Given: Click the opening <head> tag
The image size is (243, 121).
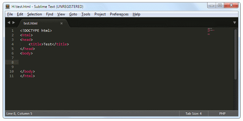Looking at the screenshot, I should click(26, 40).
